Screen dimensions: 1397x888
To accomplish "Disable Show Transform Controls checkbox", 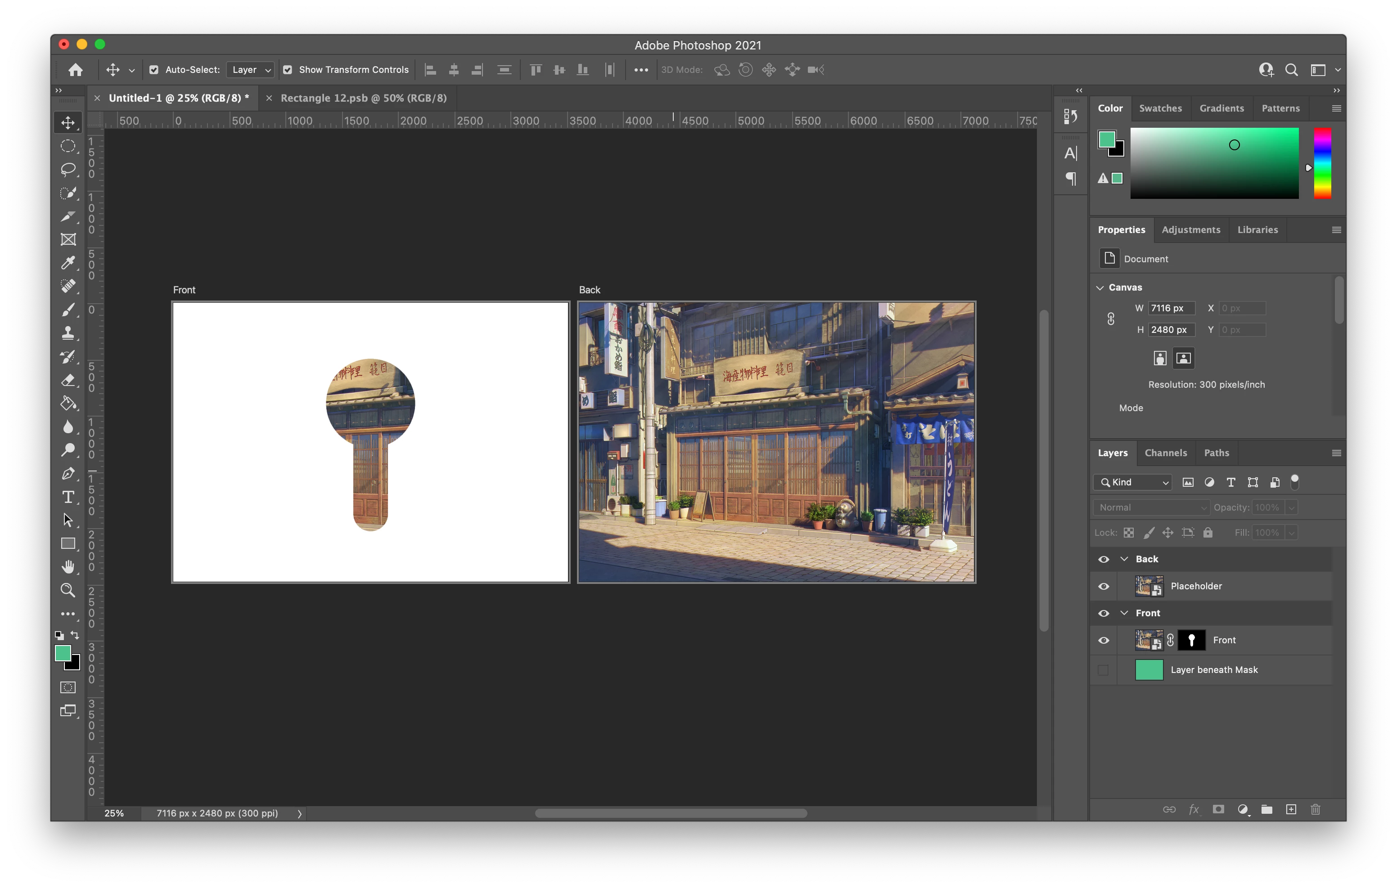I will coord(288,70).
